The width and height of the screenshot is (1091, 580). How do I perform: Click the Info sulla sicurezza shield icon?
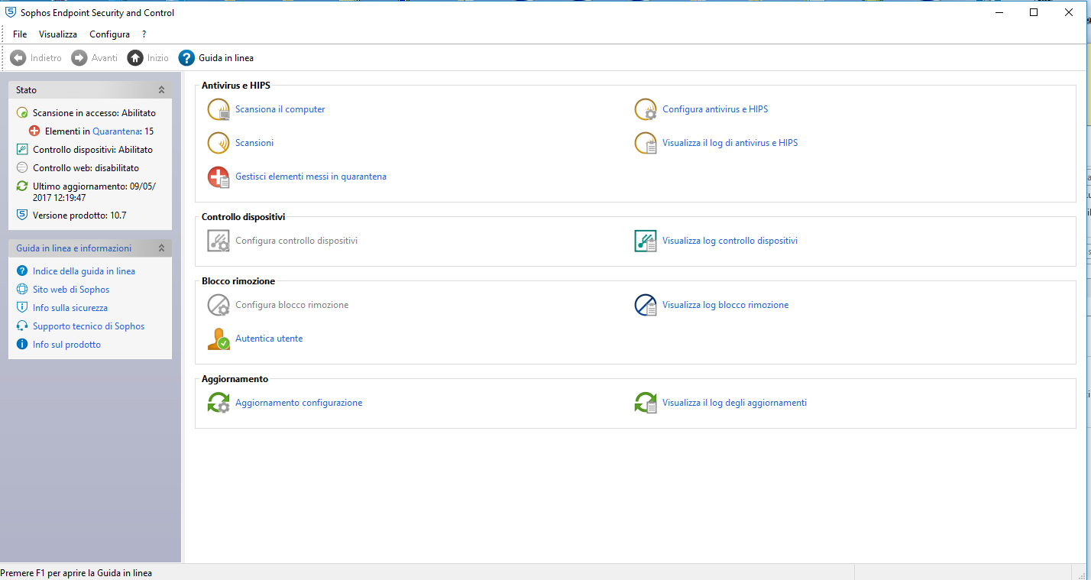pyautogui.click(x=22, y=308)
